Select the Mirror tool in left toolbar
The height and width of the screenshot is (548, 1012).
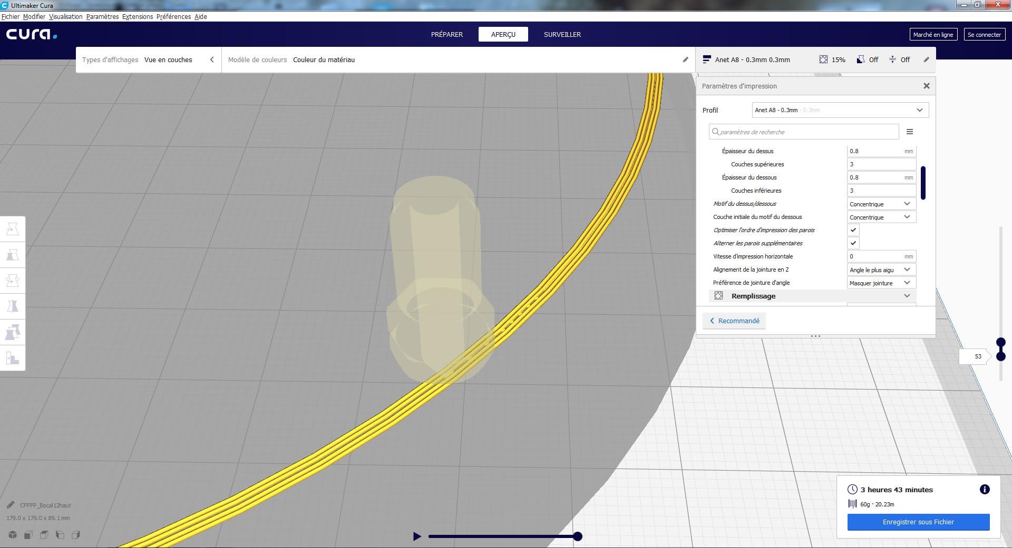(x=13, y=306)
